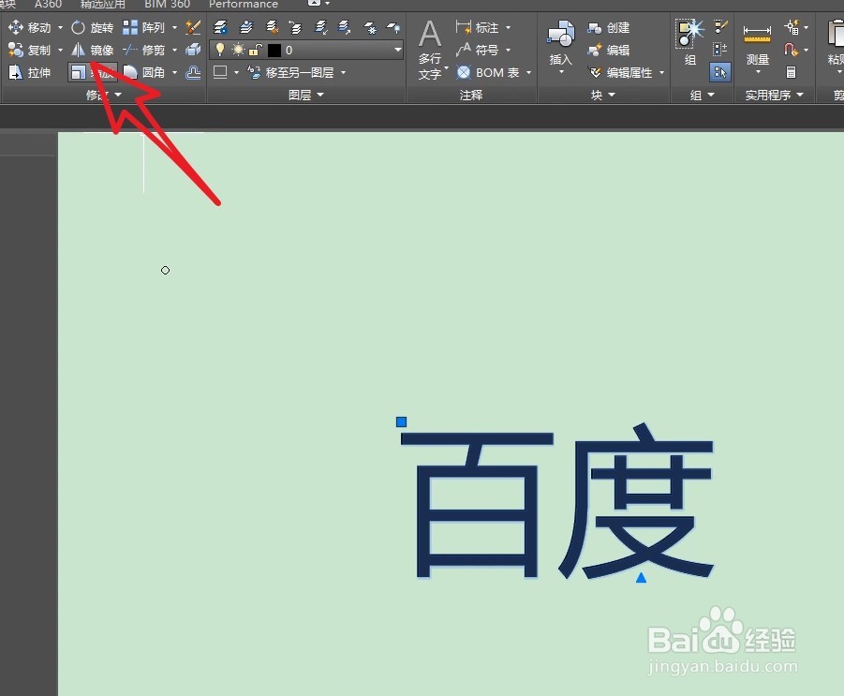Expand the Block (块) panel title
This screenshot has height=696, width=844.
[603, 95]
